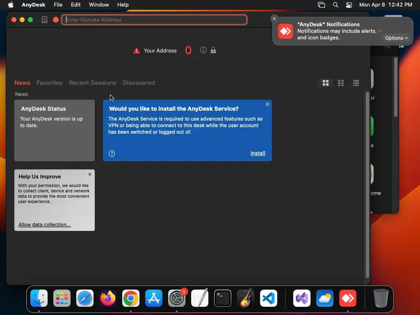Click the lock icon for unattended access
The height and width of the screenshot is (315, 420).
(213, 50)
